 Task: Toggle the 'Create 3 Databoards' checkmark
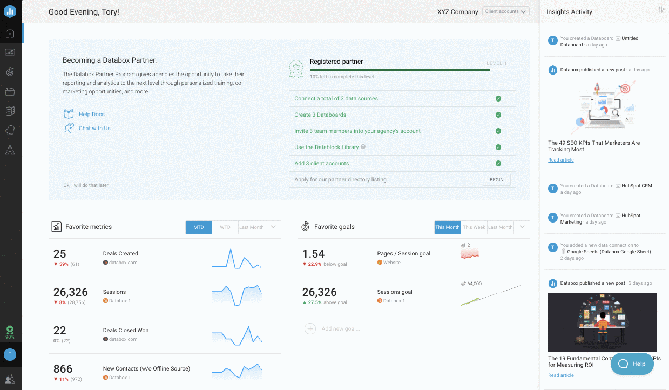[498, 115]
